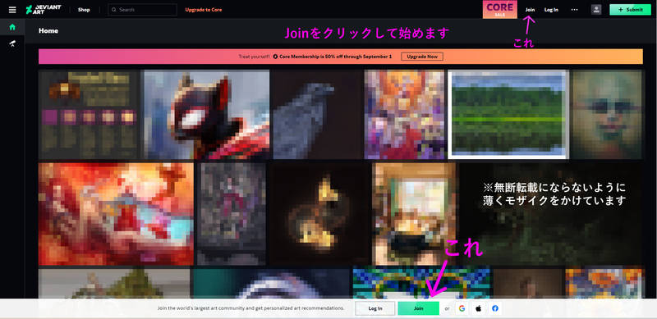
Task: Click Upgrade Now in the promo banner
Action: point(422,57)
